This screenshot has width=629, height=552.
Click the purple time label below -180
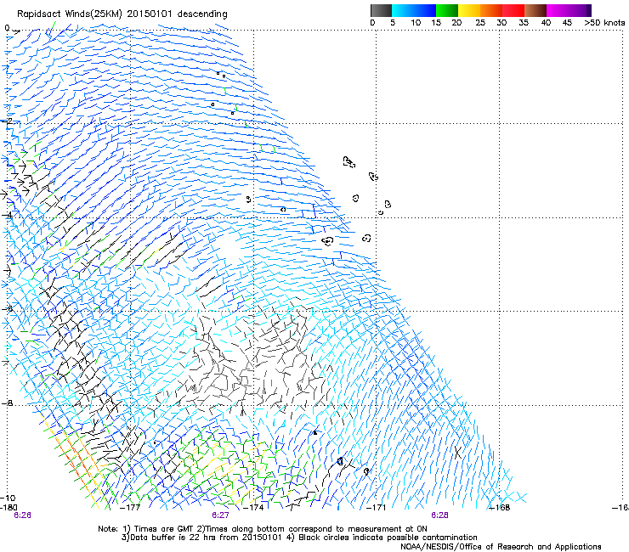[22, 515]
